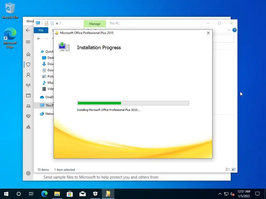This screenshot has height=199, width=266.
Task: Open Device performance & health heart icon
Action: pyautogui.click(x=28, y=116)
